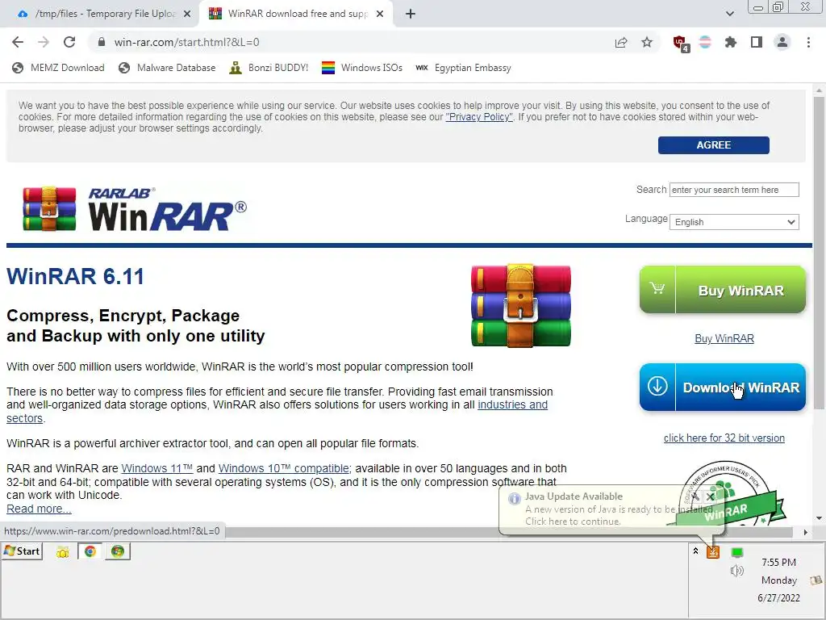
Task: Click the browser forward arrow
Action: click(44, 42)
